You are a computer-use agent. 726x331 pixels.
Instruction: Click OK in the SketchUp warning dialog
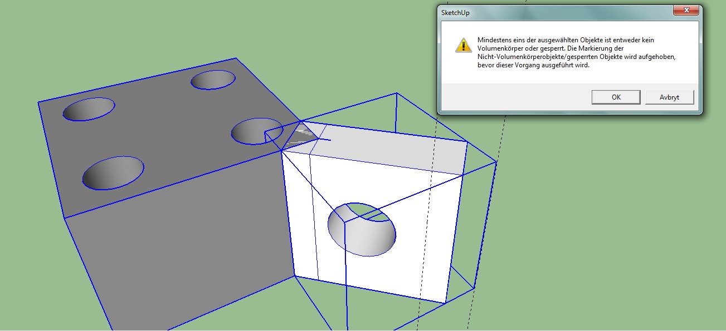click(x=616, y=97)
